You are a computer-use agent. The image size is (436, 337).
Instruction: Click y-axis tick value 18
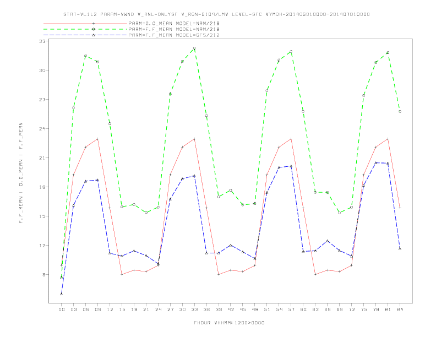click(42, 187)
